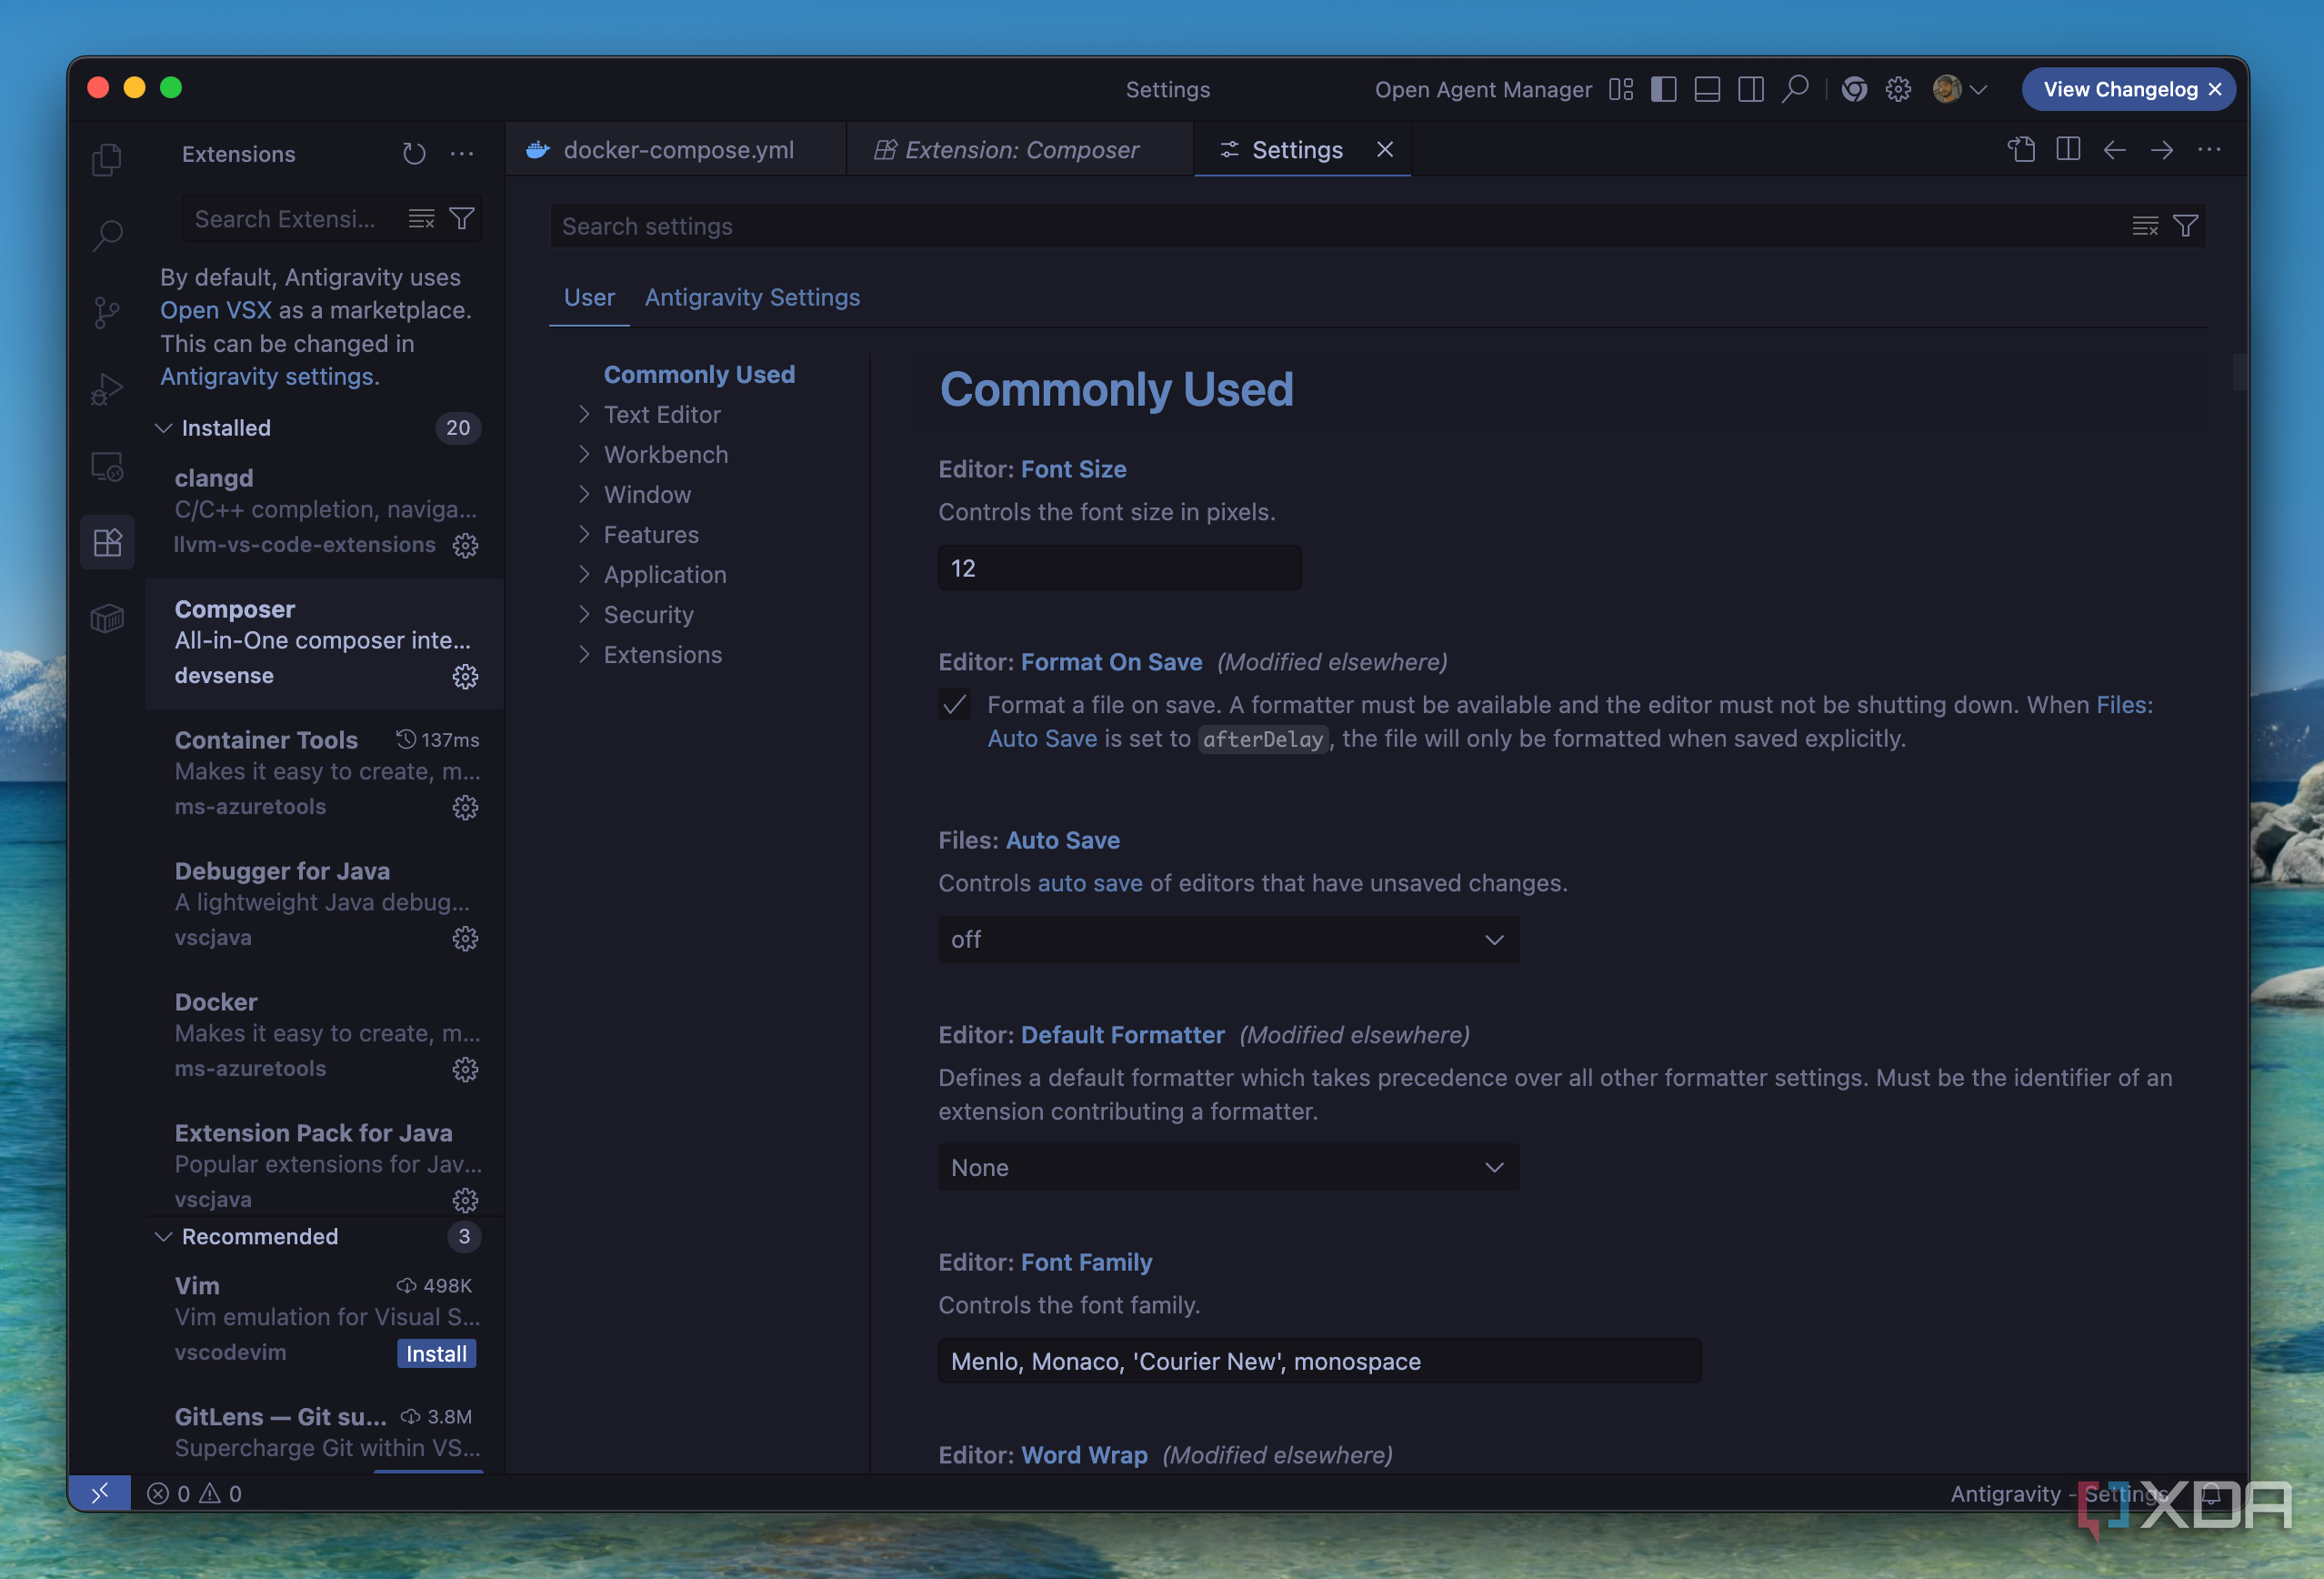Select the Extensions view icon
This screenshot has width=2324, height=1579.
[x=107, y=542]
